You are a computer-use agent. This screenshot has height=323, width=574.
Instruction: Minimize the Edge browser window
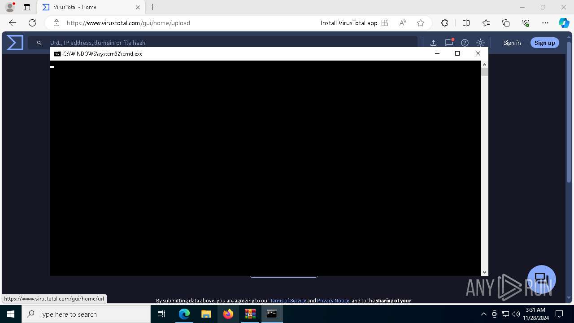tap(522, 7)
